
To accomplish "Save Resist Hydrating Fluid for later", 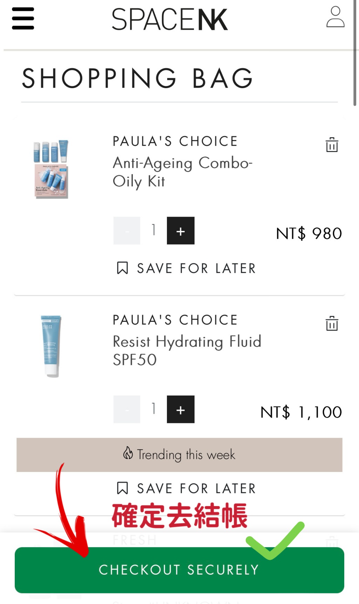I will point(196,489).
